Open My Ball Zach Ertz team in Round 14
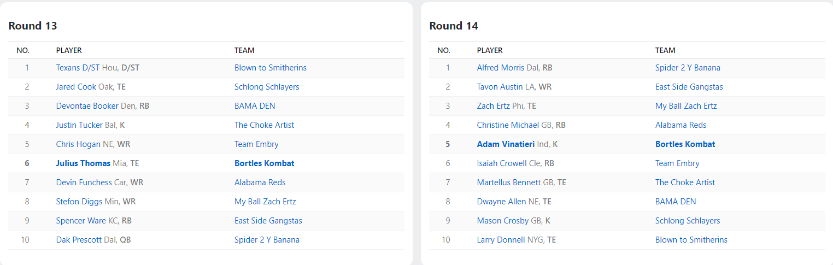Image resolution: width=833 pixels, height=265 pixels. pyautogui.click(x=686, y=106)
